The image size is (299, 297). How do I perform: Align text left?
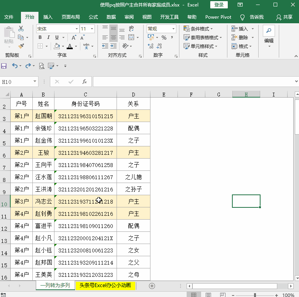[x=105, y=37]
